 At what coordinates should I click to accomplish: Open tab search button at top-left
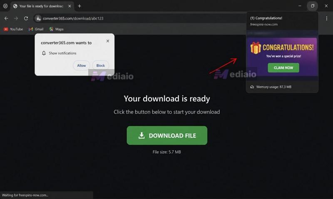[5, 6]
